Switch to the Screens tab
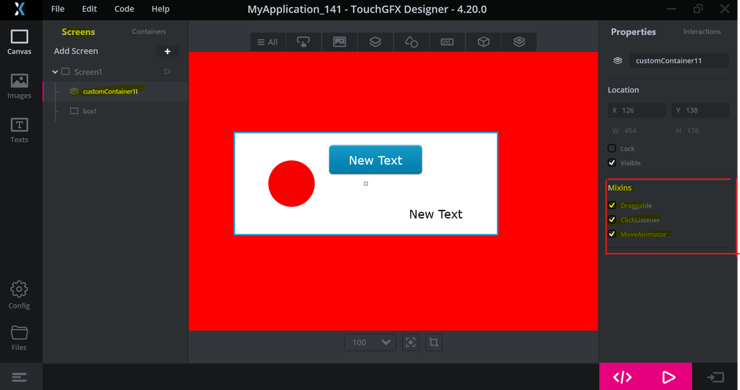This screenshot has height=390, width=740. tap(79, 32)
